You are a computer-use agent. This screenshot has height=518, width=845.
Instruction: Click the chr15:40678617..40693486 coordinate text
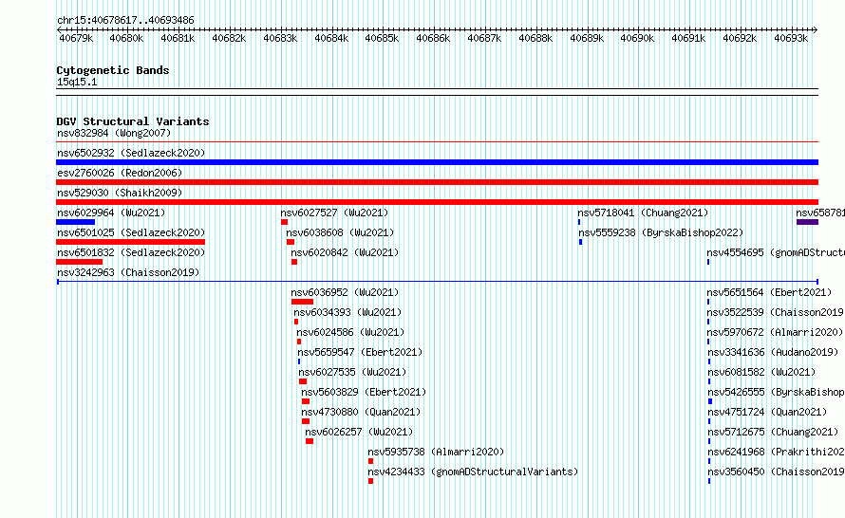125,20
